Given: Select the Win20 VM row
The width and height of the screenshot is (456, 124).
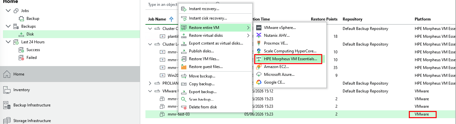Looking at the screenshot, I should coord(300,76).
